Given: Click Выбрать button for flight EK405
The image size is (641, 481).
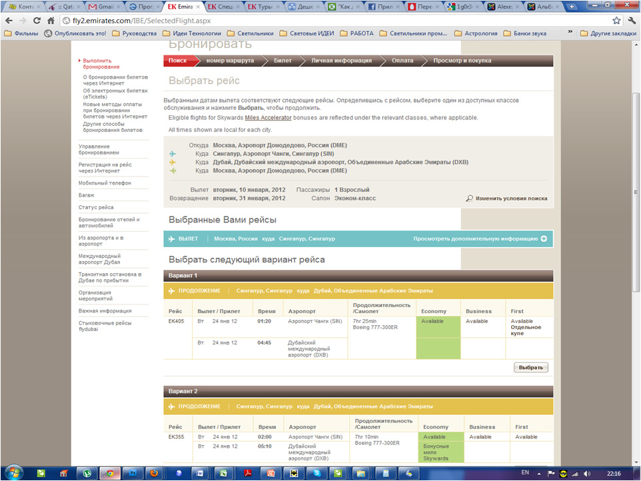Looking at the screenshot, I should pos(531,367).
